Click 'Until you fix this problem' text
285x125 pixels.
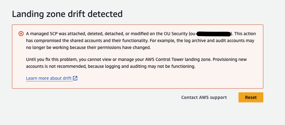pyautogui.click(x=50, y=60)
